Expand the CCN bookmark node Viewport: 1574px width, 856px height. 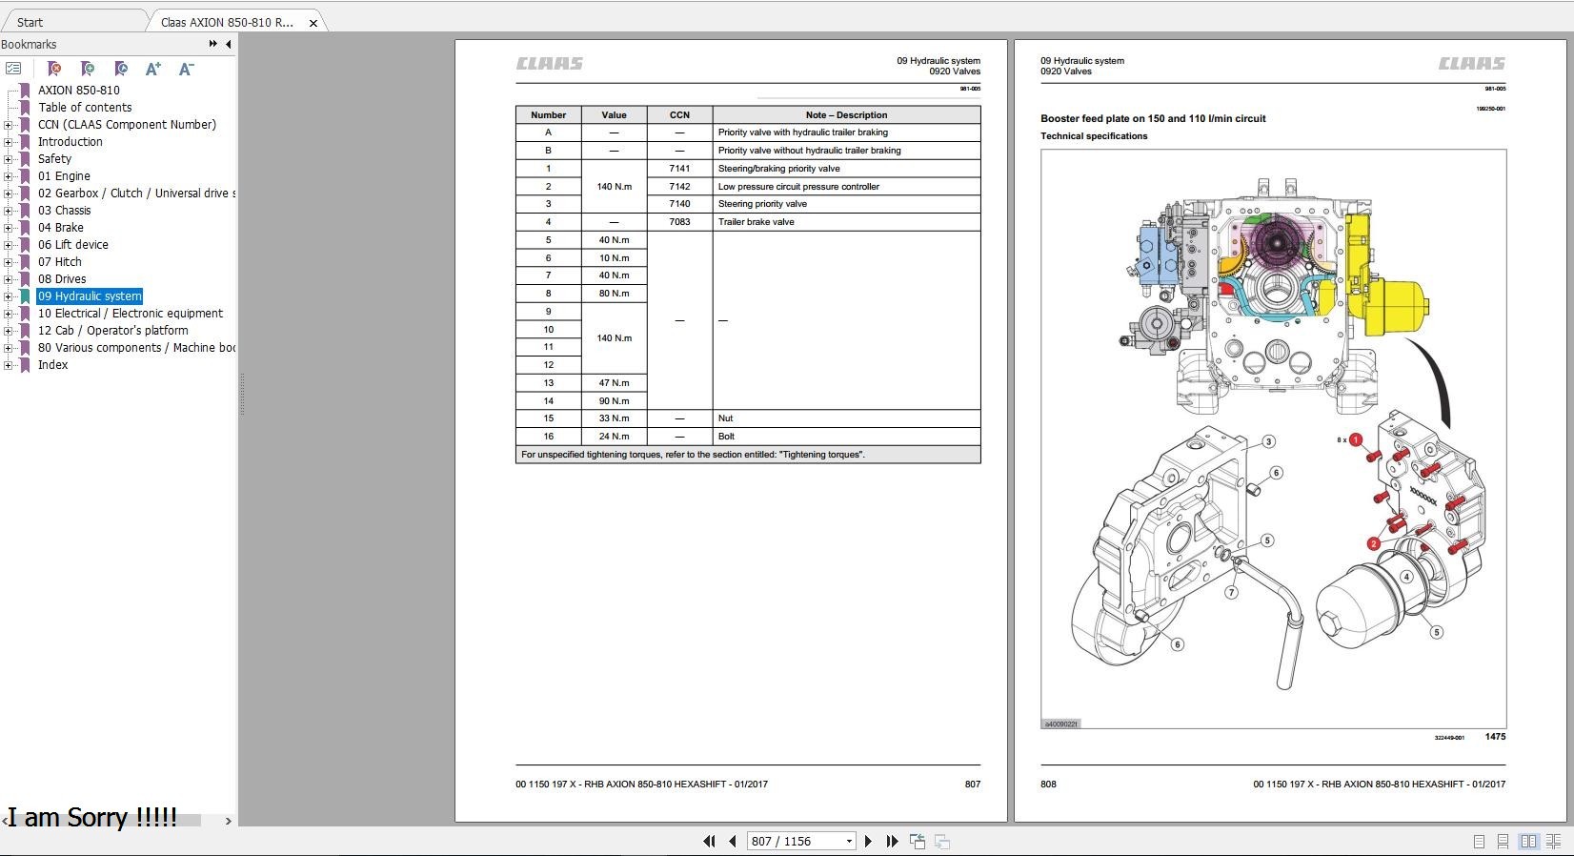coord(8,125)
